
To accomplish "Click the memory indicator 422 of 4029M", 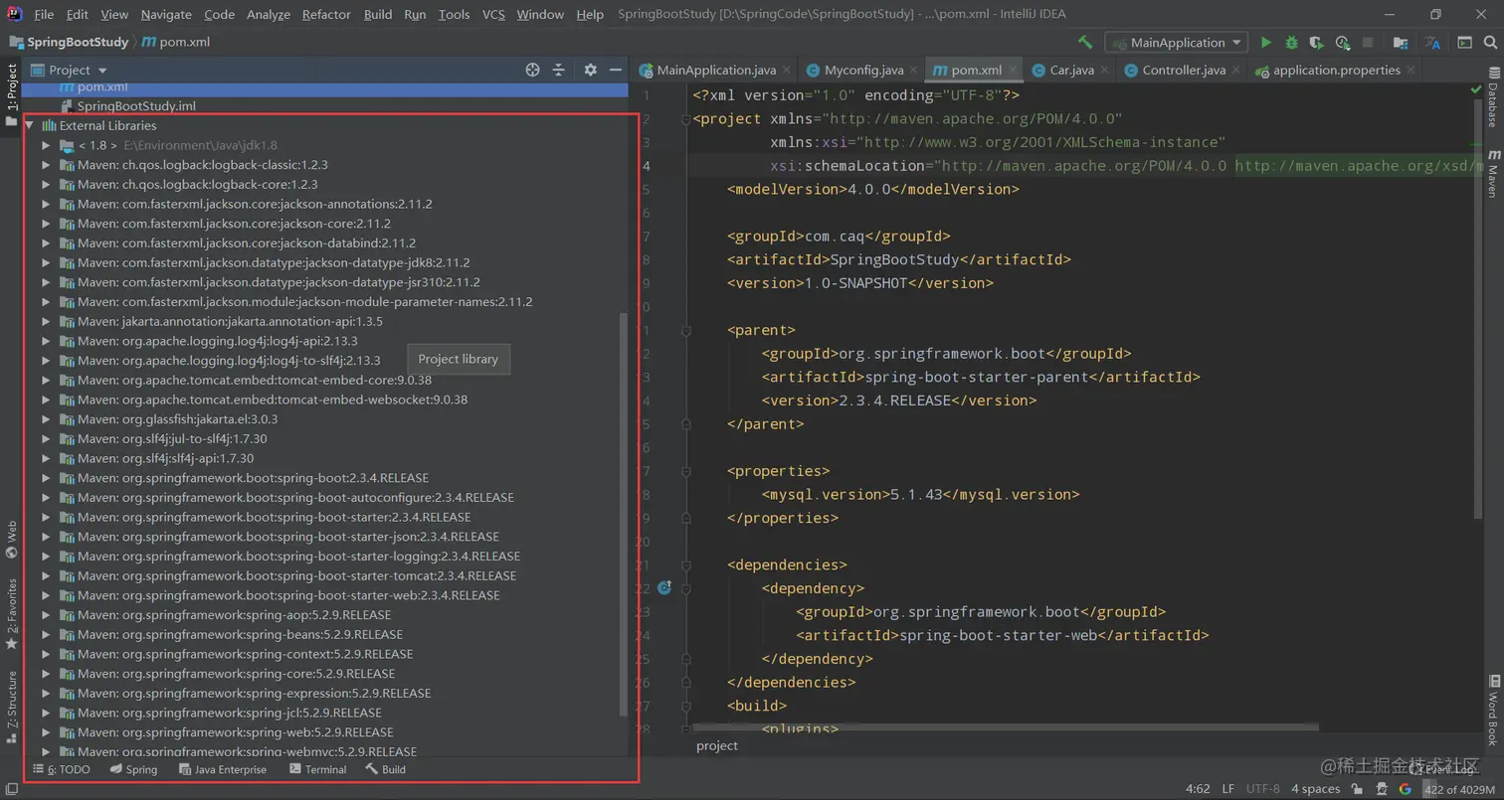I will 1460,789.
